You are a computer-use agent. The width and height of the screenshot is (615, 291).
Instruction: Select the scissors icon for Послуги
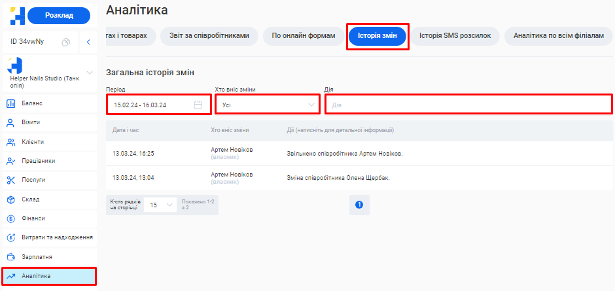point(10,180)
